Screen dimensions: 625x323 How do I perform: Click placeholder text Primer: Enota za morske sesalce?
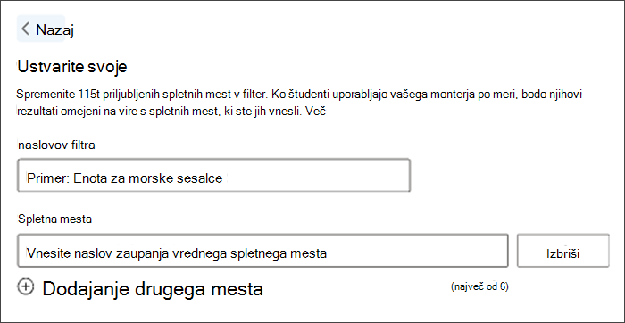pos(125,178)
